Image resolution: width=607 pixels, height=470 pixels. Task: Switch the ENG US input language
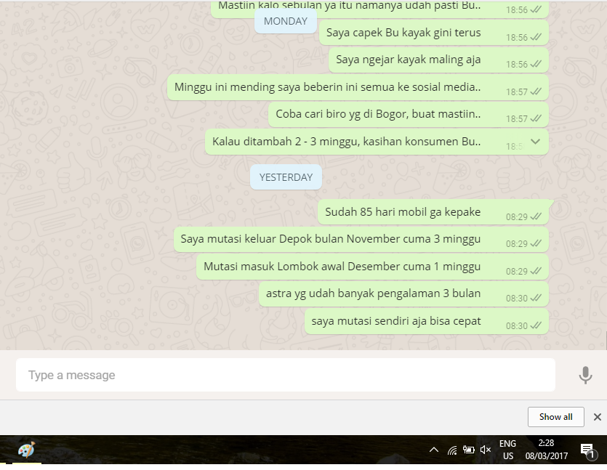(507, 450)
